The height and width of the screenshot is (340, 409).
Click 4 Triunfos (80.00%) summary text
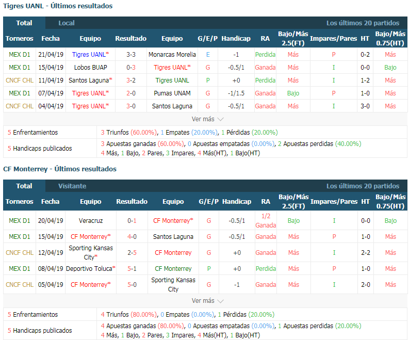coord(129,314)
